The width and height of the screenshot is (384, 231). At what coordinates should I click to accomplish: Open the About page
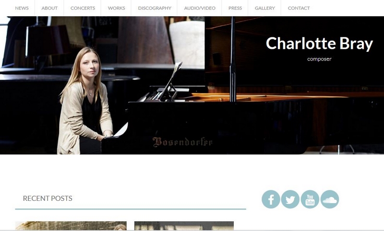(49, 8)
